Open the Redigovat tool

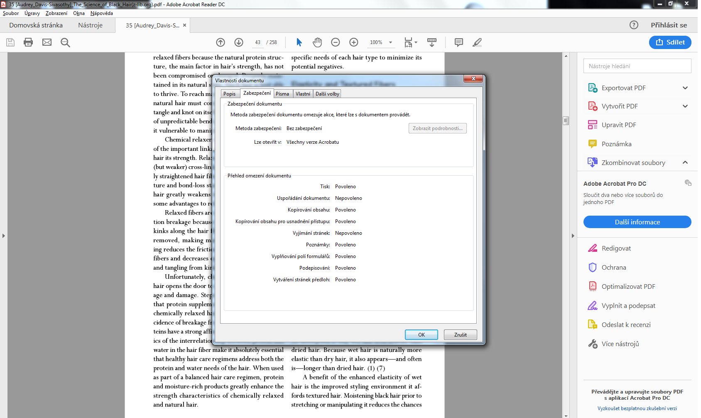click(x=616, y=248)
